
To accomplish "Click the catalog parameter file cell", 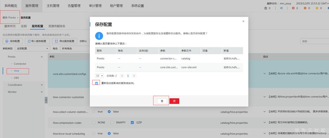I will [x=186, y=59].
